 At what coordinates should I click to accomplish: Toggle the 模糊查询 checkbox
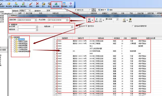coord(10,24)
